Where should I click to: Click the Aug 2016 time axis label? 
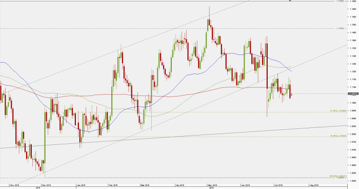[x=314, y=185]
